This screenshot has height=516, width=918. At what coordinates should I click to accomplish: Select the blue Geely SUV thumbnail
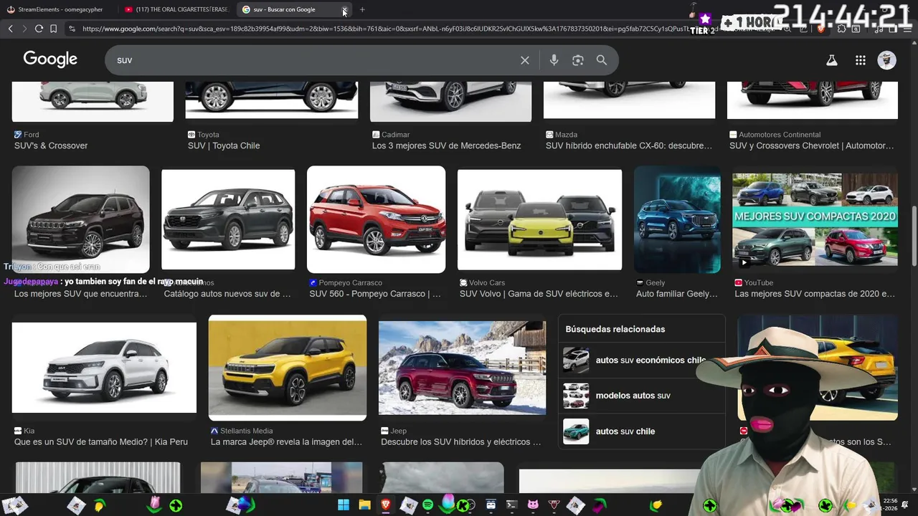coord(677,219)
